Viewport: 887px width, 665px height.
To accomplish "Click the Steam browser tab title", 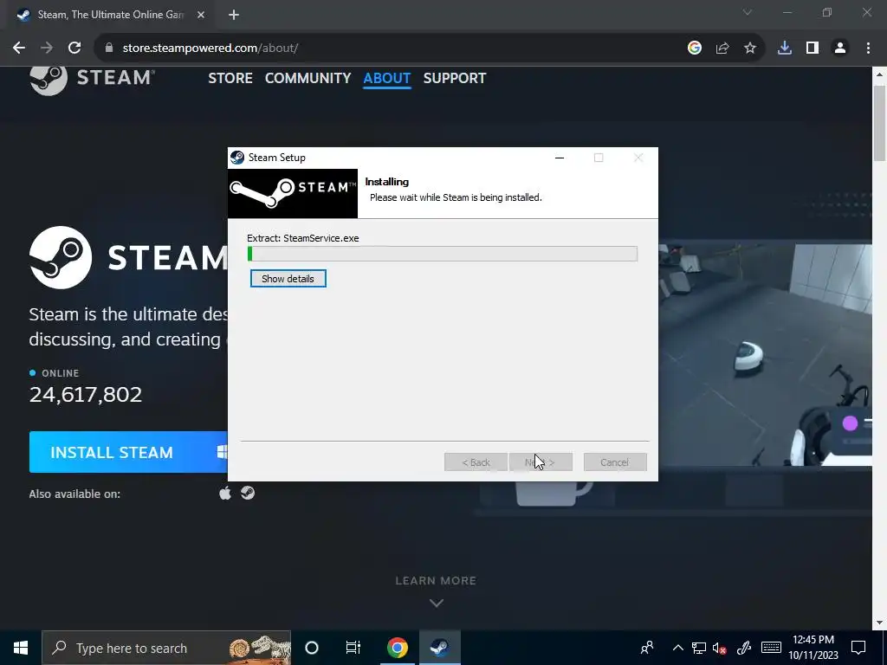I will click(x=111, y=15).
